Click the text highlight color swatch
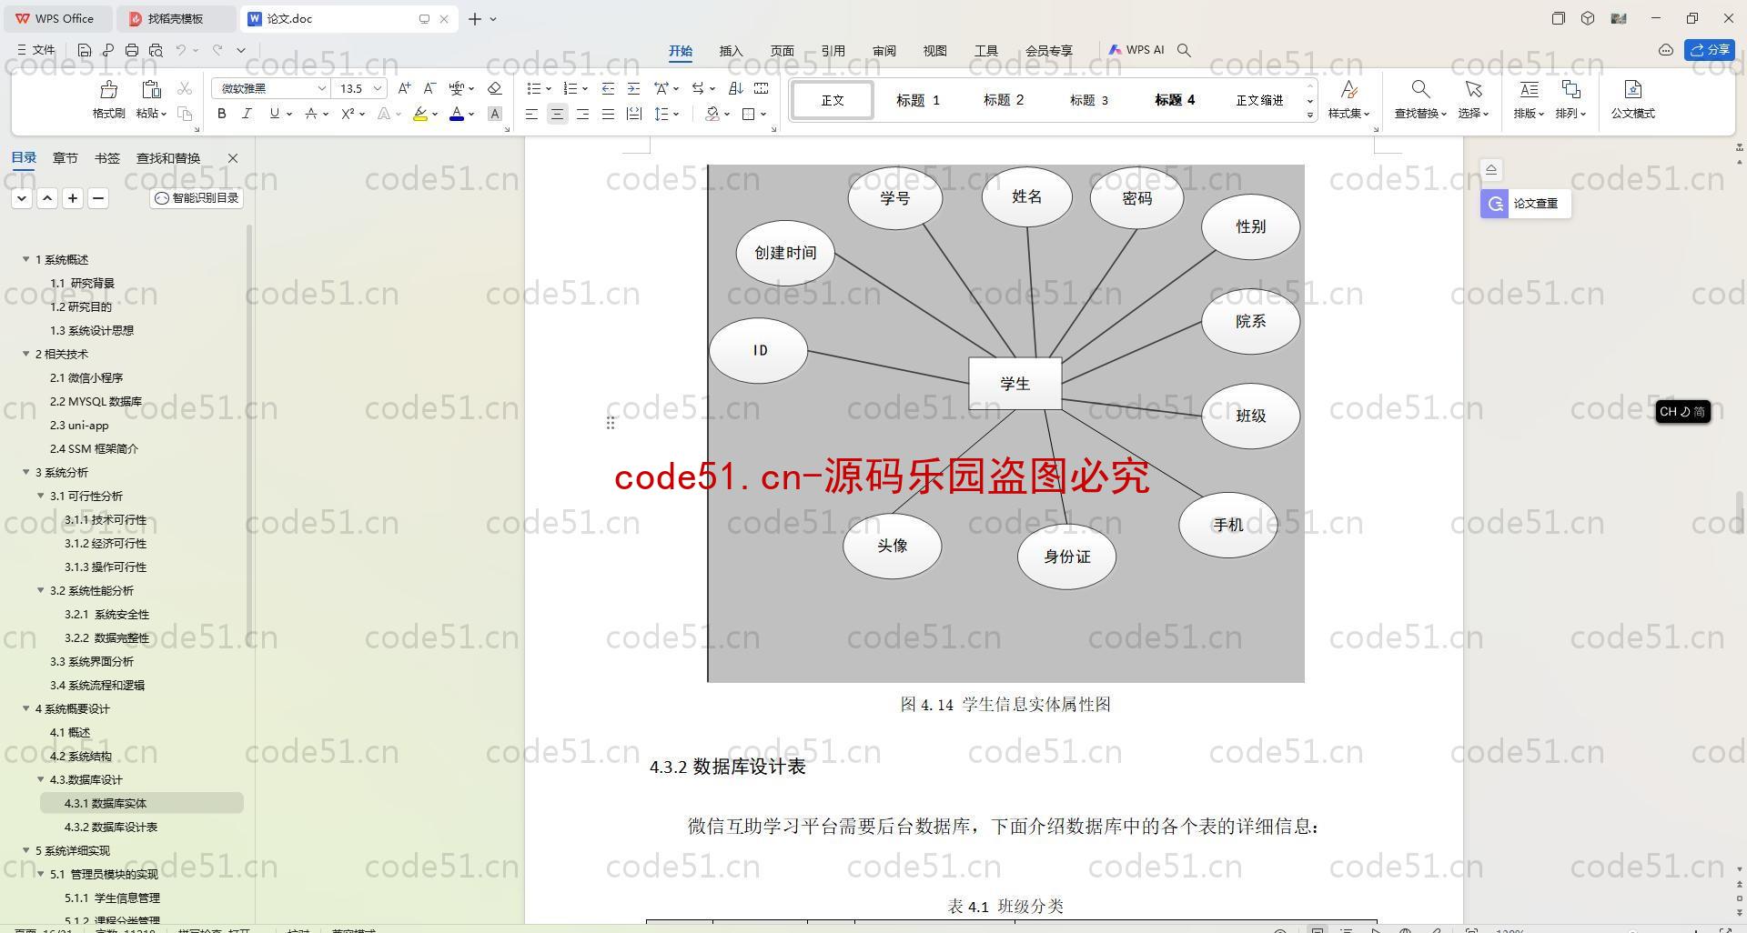Screen dimensions: 1747x933 click(419, 114)
